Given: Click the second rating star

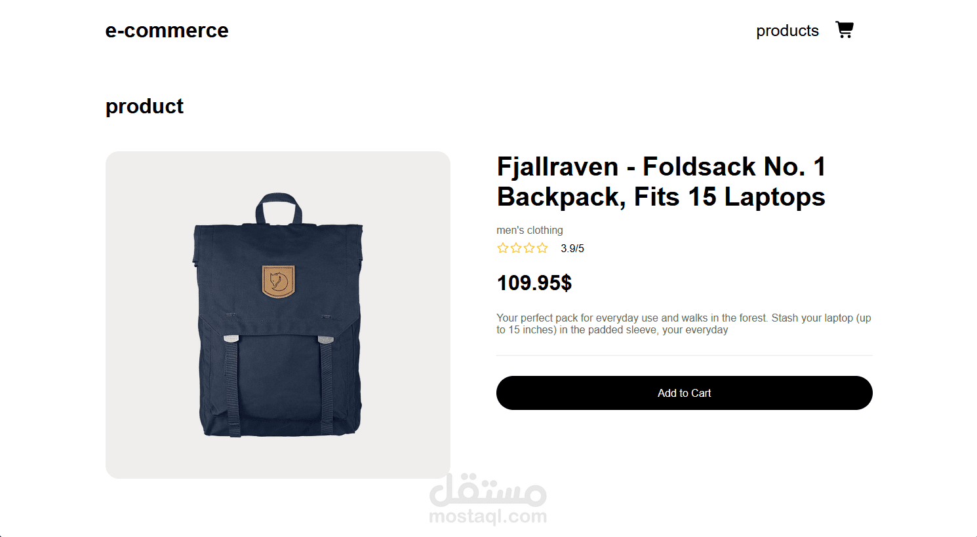Looking at the screenshot, I should coord(516,248).
